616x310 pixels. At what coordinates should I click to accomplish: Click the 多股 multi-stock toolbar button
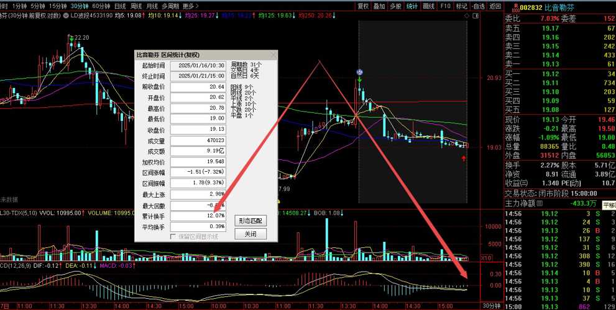click(395, 6)
